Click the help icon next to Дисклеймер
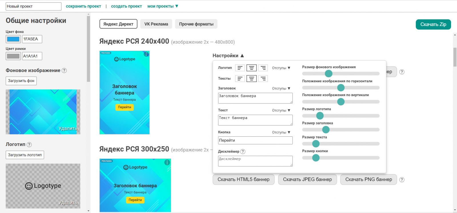 coord(243,152)
